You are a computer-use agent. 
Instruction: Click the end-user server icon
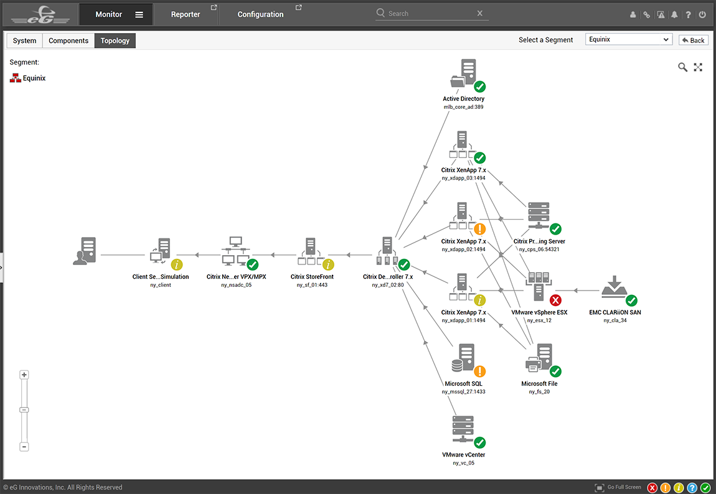coord(85,251)
